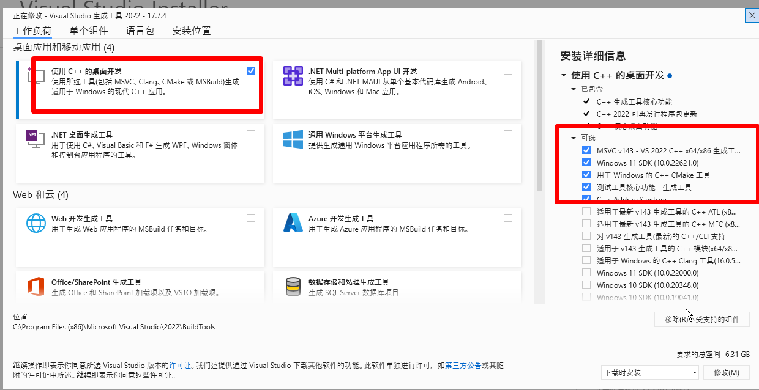
Task: Switch to the 语言包 tab
Action: [140, 31]
